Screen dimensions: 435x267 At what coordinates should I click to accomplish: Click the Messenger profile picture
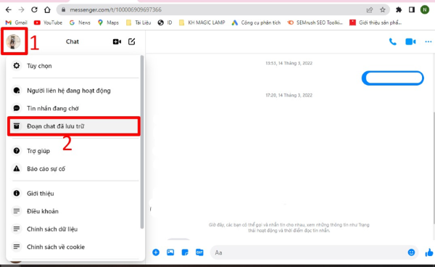[x=13, y=41]
